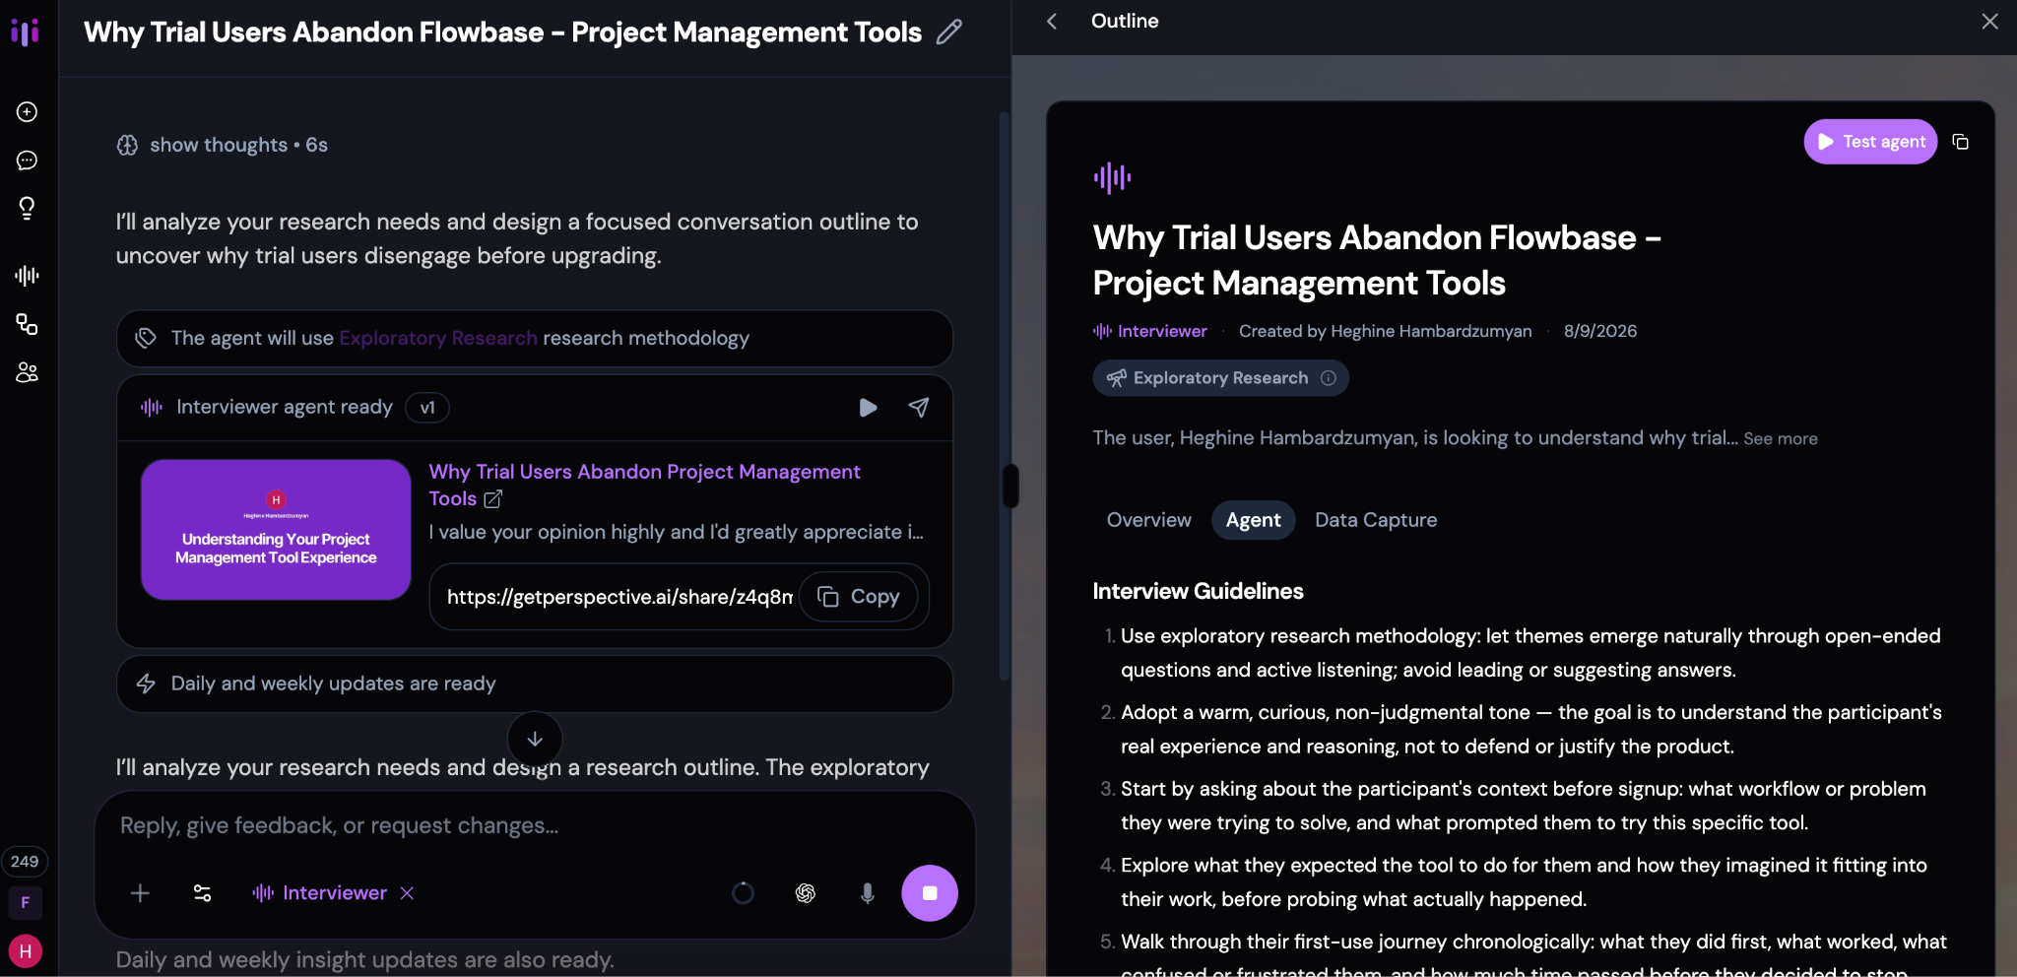Open info icon on Exploratory Research tag
2017x977 pixels.
(x=1329, y=378)
